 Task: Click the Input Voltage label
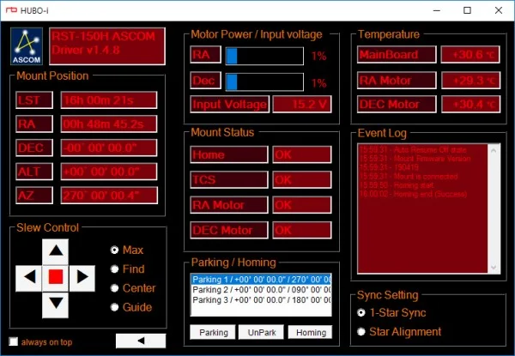tap(229, 105)
